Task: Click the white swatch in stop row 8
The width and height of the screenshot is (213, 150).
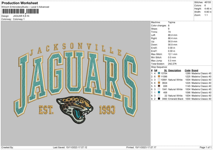Action: [159, 96]
